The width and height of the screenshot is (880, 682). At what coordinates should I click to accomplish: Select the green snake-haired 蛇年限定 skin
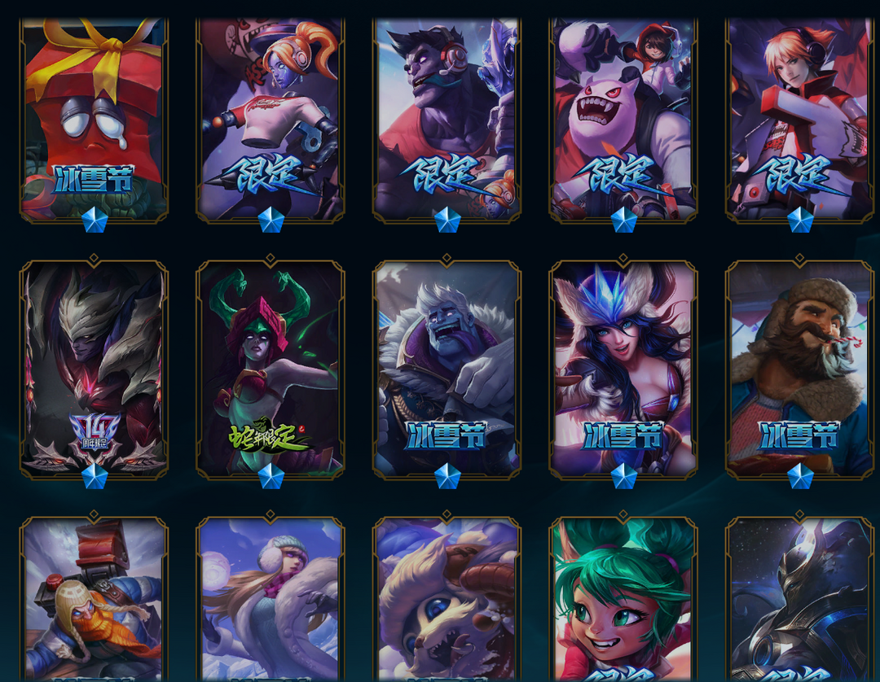(x=270, y=369)
